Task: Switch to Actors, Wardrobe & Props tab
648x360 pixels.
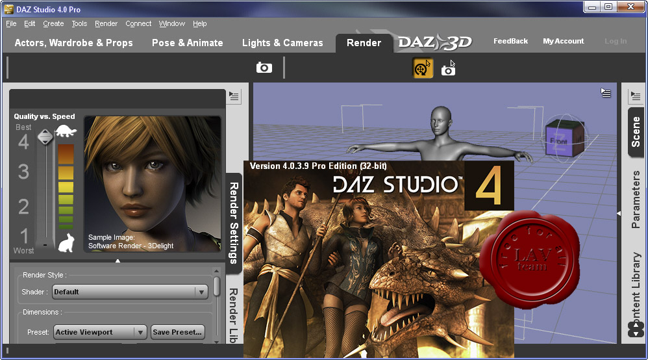Action: click(x=73, y=43)
